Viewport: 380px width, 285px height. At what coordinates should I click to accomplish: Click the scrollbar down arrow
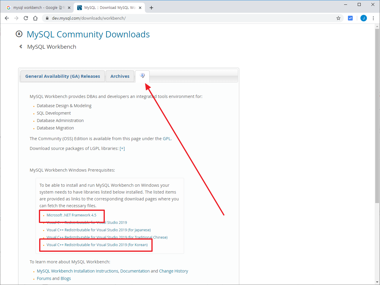tap(377, 282)
